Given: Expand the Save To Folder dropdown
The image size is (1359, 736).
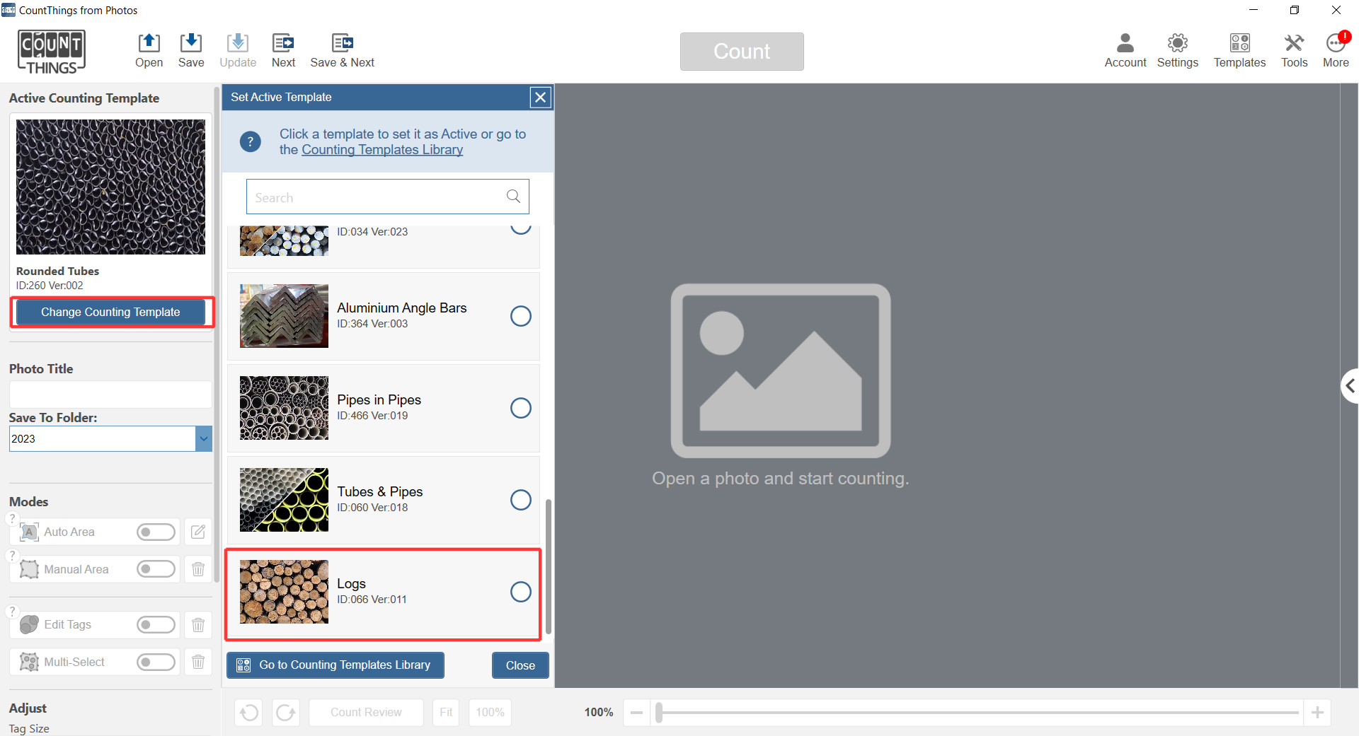Looking at the screenshot, I should [203, 438].
